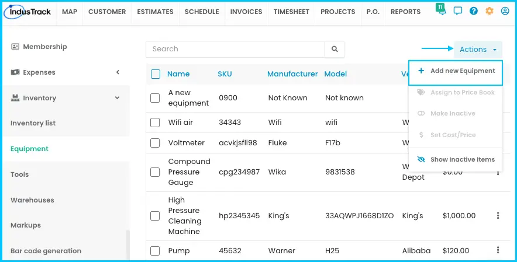This screenshot has height=262, width=517.
Task: Open the TIMESHEET tab
Action: tap(291, 12)
